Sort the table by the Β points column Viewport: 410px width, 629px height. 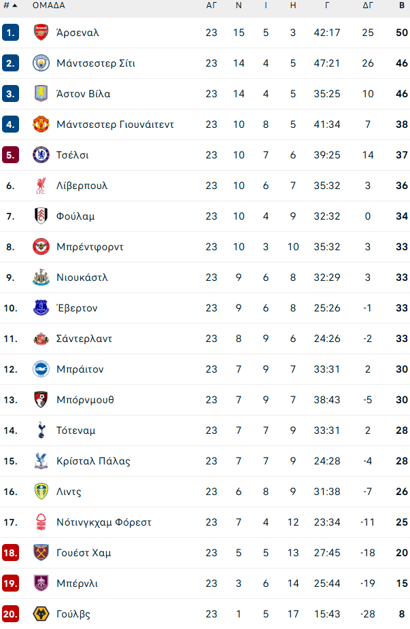[401, 6]
